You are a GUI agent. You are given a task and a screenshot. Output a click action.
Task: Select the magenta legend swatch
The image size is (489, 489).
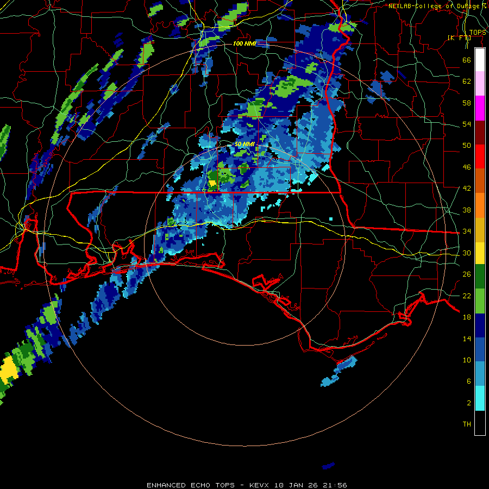480,108
